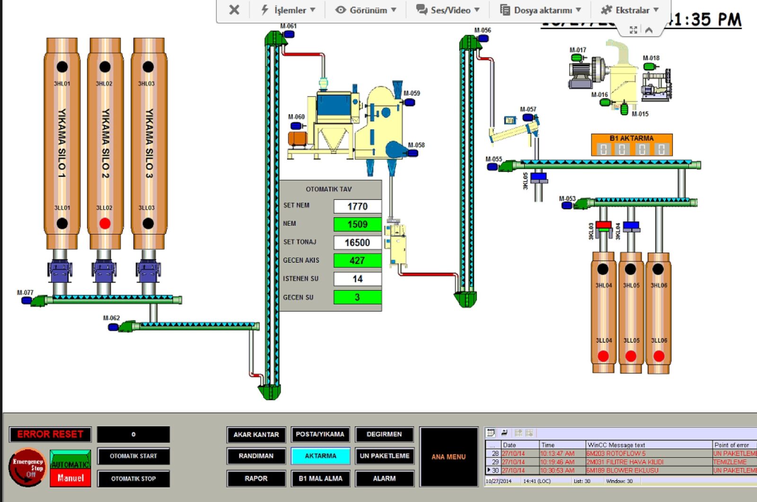The image size is (757, 502).
Task: Open the Dosya aktarımı menu
Action: [x=541, y=10]
